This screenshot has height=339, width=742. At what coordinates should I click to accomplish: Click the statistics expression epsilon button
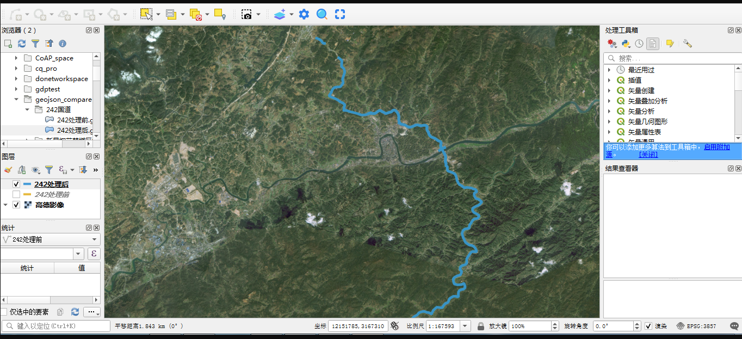tap(94, 254)
